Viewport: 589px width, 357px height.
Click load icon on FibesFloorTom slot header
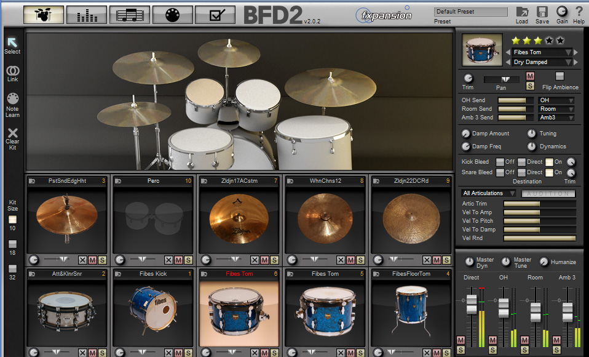[376, 274]
